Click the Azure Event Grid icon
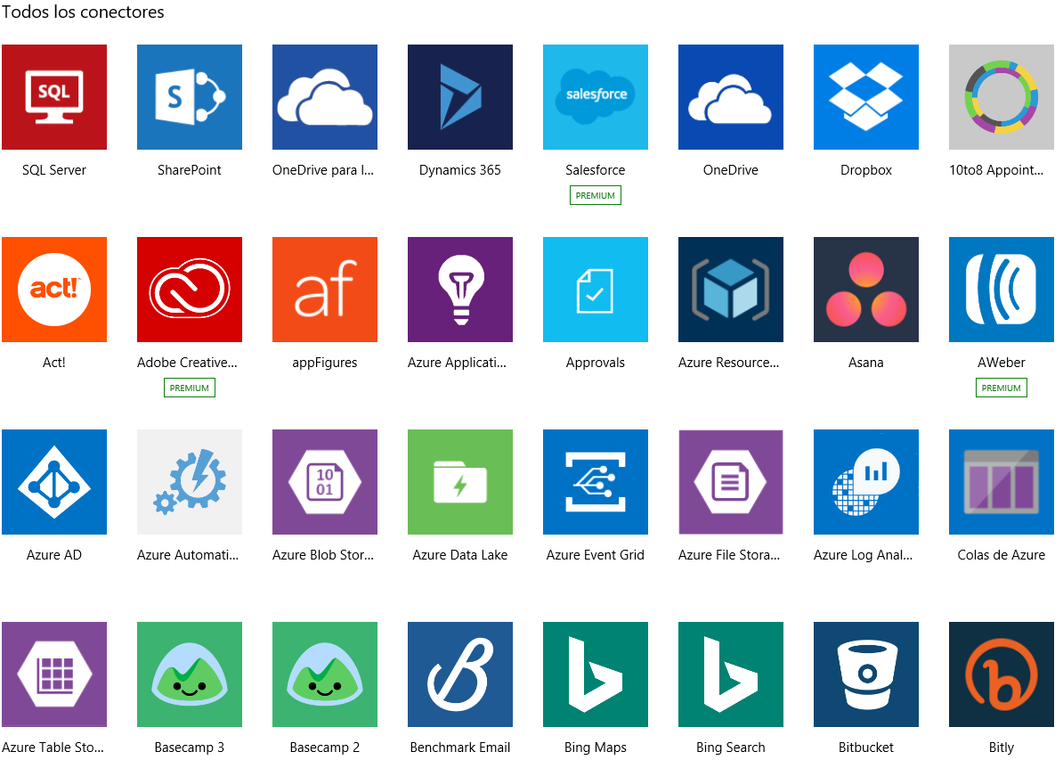This screenshot has width=1063, height=760. (x=596, y=482)
